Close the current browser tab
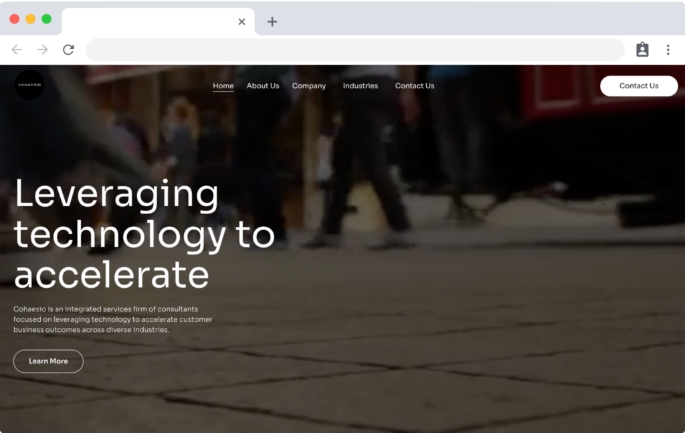685x433 pixels. pos(241,21)
